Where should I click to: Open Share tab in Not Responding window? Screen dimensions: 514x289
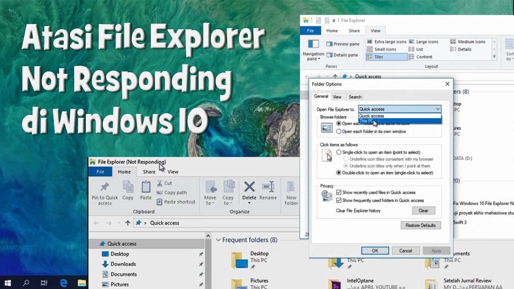pos(149,172)
